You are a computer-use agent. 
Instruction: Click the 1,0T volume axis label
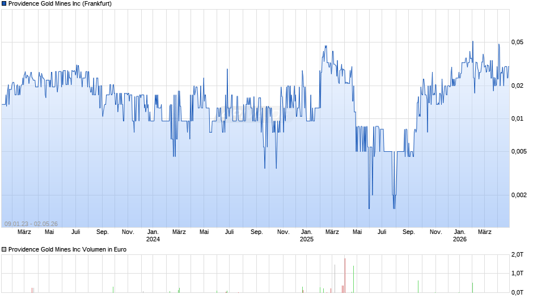click(x=517, y=273)
